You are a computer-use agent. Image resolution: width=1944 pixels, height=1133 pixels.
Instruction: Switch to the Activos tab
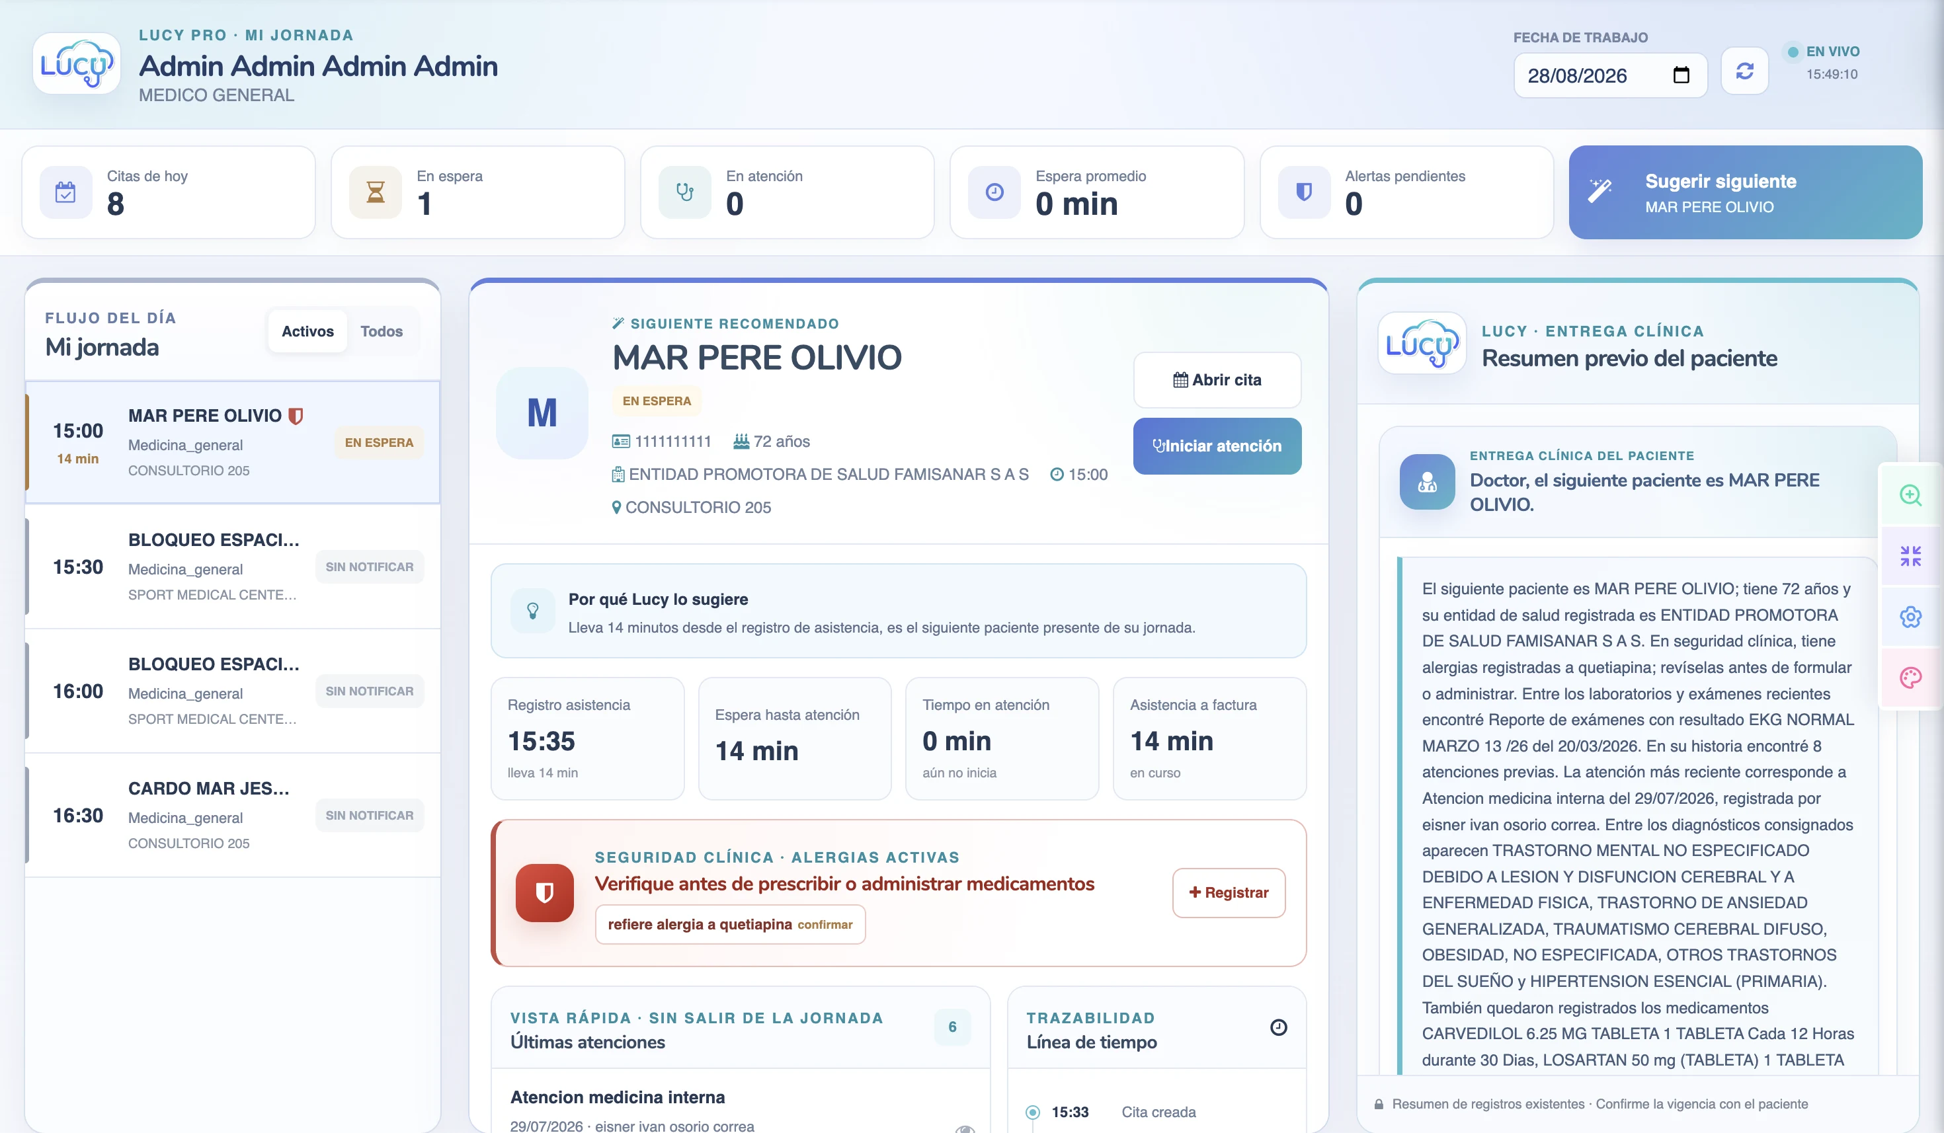pos(308,331)
